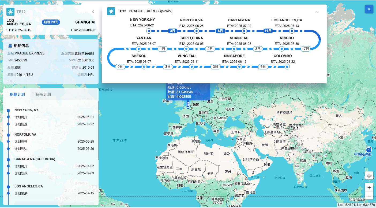Click the COLOMBO port node
The width and height of the screenshot is (376, 208).
287,67
